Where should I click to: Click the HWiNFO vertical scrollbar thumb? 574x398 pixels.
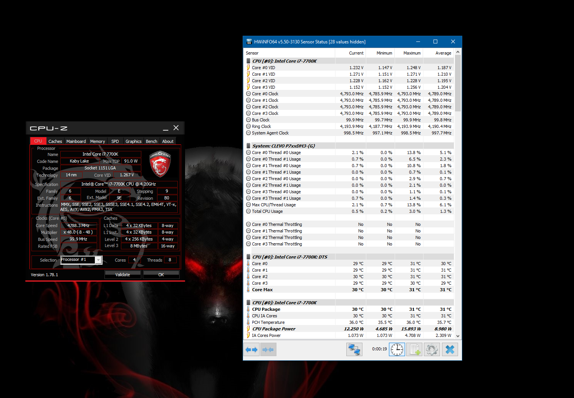pyautogui.click(x=458, y=83)
